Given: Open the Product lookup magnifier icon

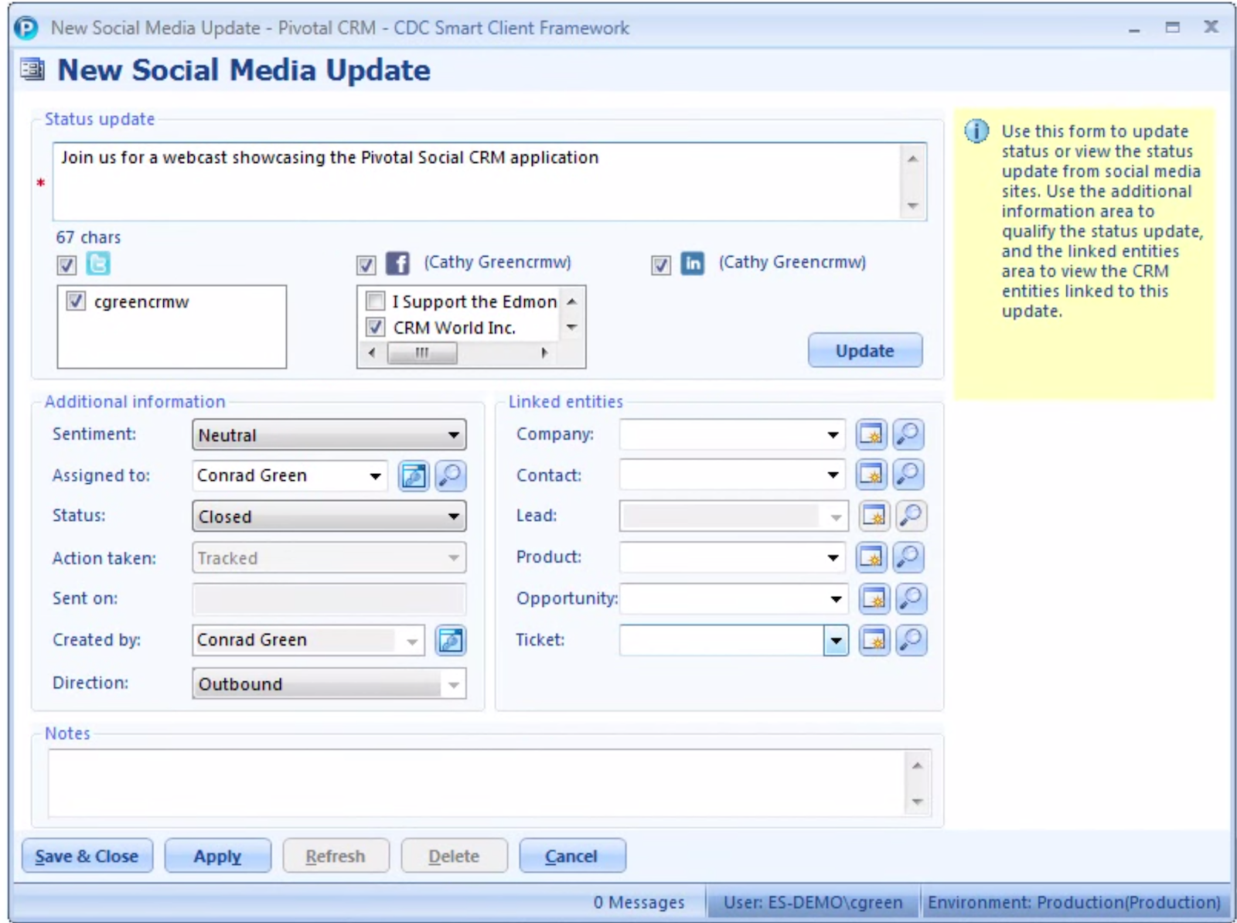Looking at the screenshot, I should coord(908,557).
